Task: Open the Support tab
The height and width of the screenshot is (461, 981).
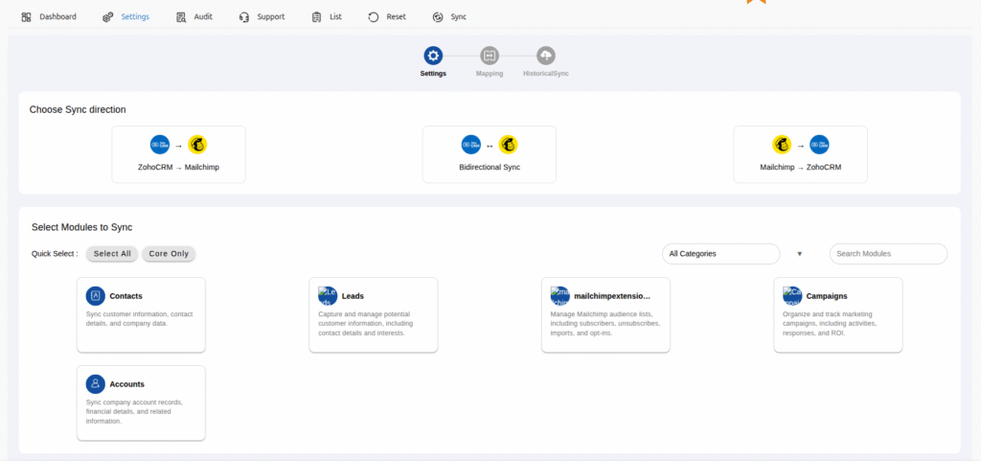Action: [x=262, y=17]
